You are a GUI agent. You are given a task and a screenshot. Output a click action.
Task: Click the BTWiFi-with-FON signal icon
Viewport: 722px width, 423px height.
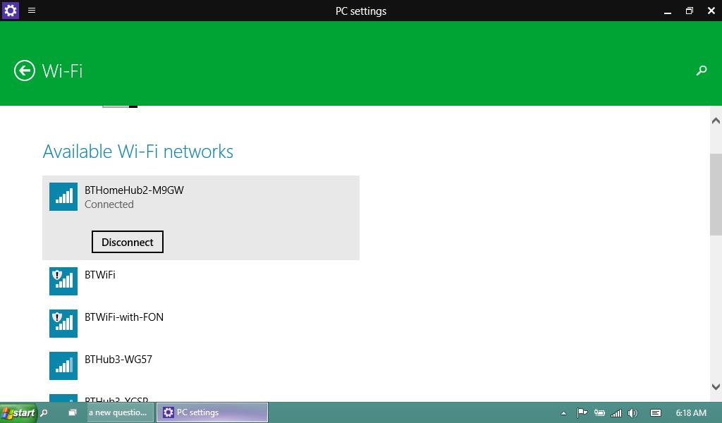pyautogui.click(x=63, y=324)
